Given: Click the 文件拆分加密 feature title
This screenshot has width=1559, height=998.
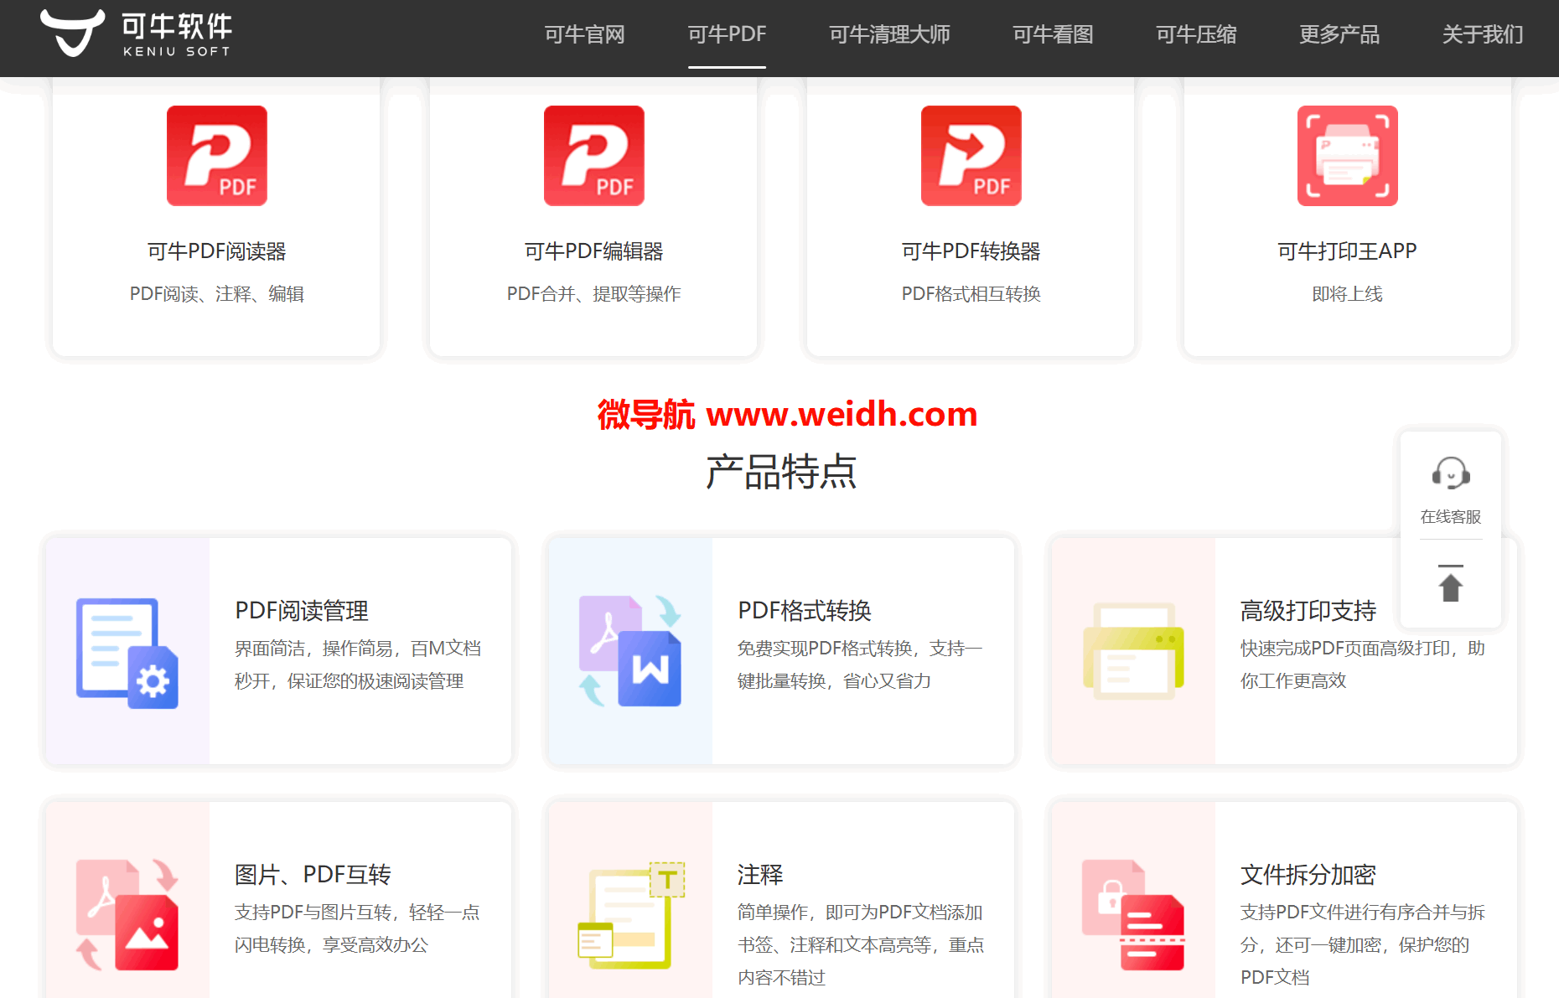Looking at the screenshot, I should 1308,875.
